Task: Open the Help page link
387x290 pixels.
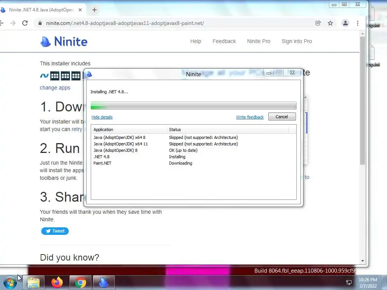Action: pos(196,41)
